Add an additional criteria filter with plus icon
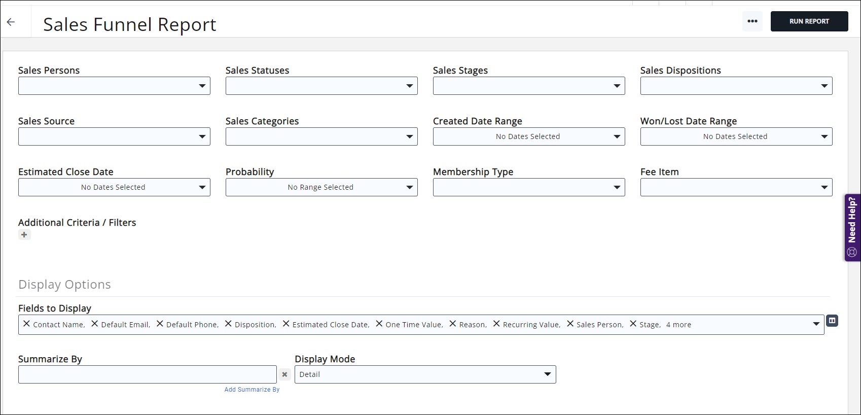861x415 pixels. coord(24,234)
